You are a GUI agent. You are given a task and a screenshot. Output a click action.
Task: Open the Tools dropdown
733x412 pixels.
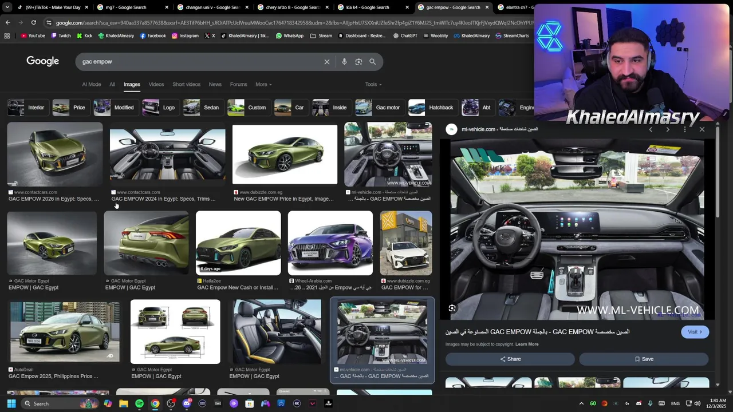click(x=373, y=84)
